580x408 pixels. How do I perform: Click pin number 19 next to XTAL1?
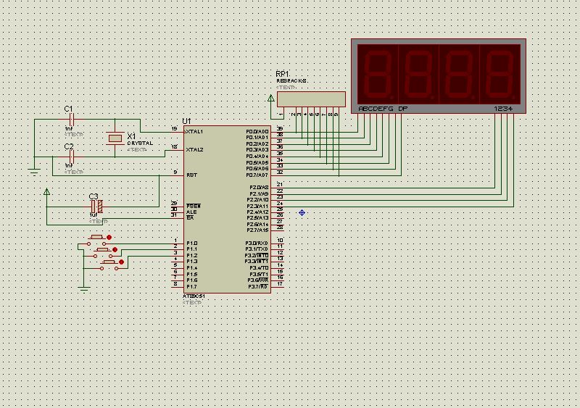[x=174, y=129]
